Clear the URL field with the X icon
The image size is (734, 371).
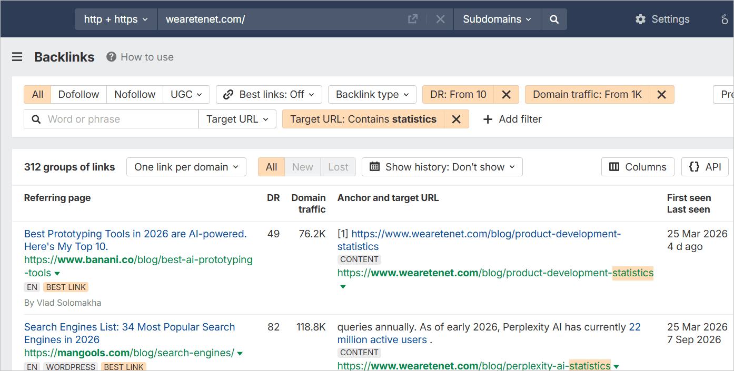(441, 19)
